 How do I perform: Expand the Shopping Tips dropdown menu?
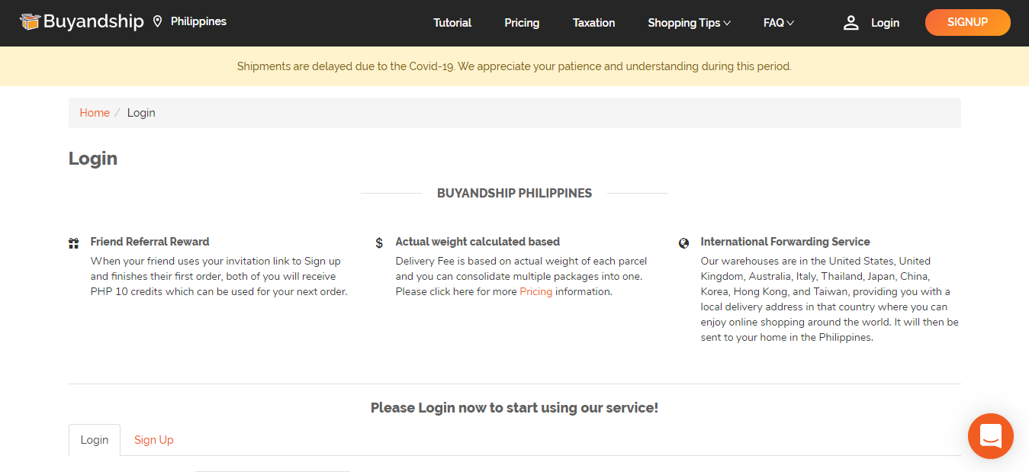tap(690, 23)
